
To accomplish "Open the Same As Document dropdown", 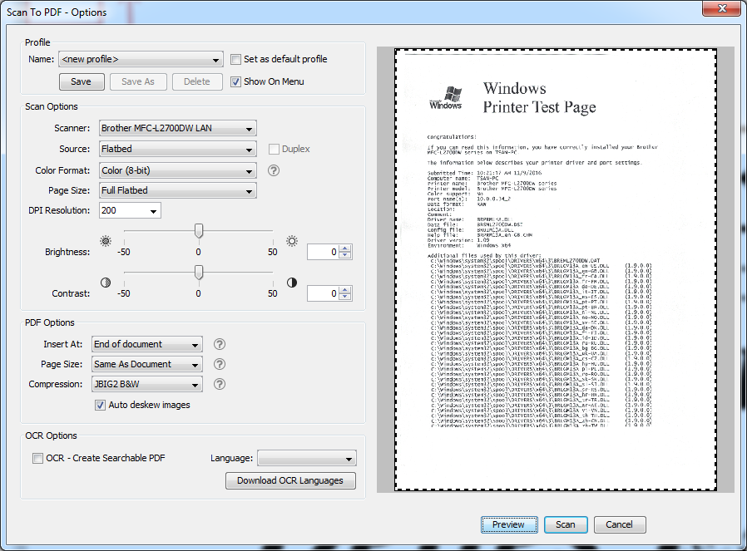I will pyautogui.click(x=146, y=364).
